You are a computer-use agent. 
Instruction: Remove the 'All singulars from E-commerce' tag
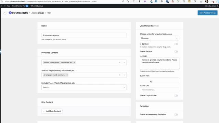tap(67, 75)
